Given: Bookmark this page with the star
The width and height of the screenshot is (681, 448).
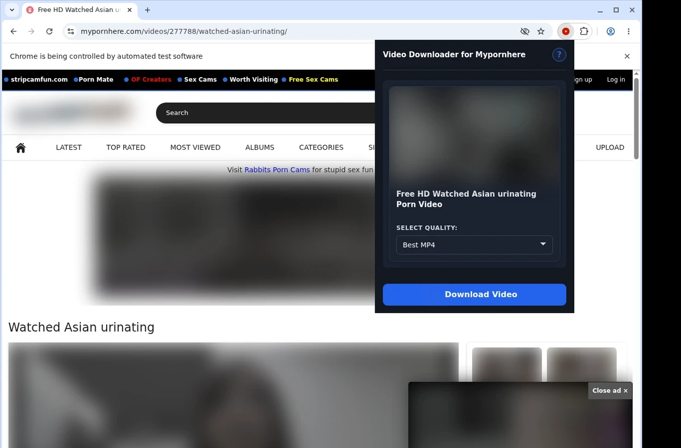Looking at the screenshot, I should click(x=541, y=31).
